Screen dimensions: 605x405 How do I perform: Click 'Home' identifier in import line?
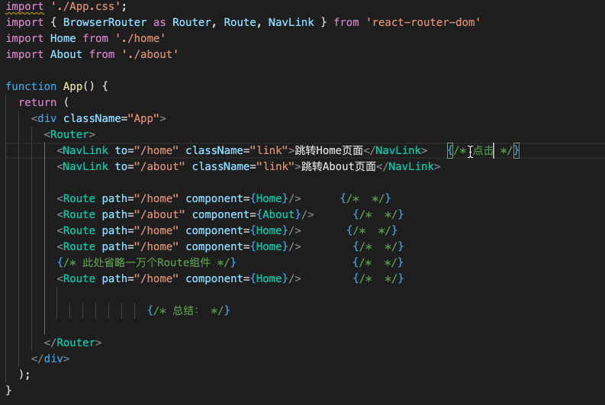[63, 39]
